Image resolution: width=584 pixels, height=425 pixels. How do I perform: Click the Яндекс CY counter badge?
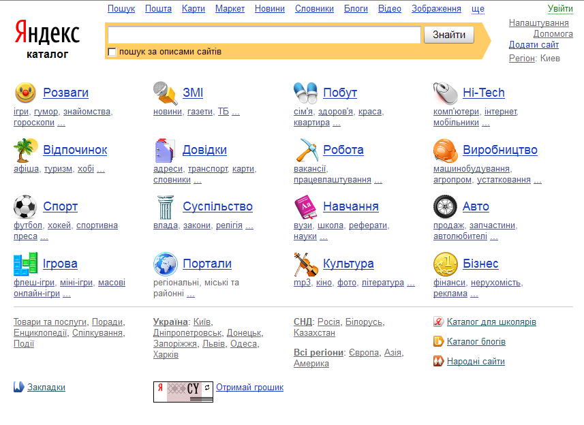[183, 392]
